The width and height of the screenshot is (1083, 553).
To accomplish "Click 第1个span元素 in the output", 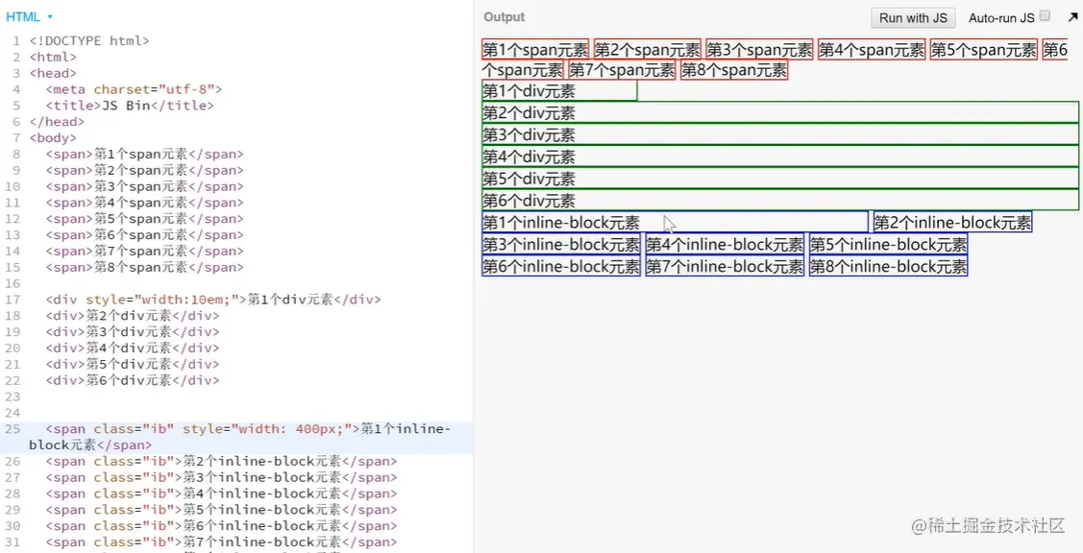I will pos(535,49).
